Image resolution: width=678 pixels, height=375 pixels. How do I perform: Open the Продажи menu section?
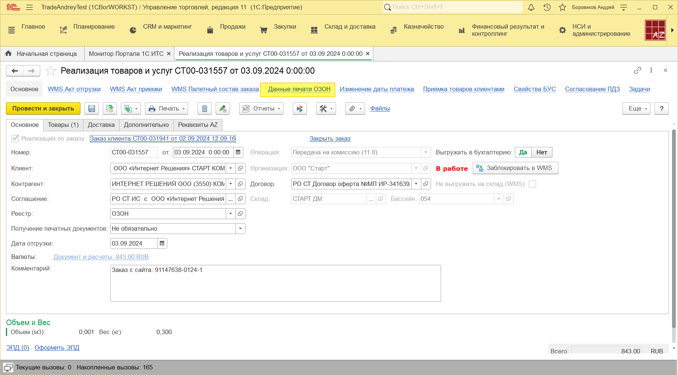pos(232,27)
